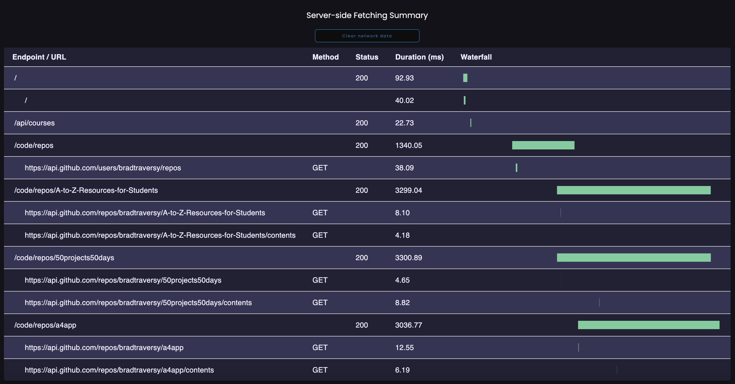Click the 3299.04 duration value

[408, 190]
